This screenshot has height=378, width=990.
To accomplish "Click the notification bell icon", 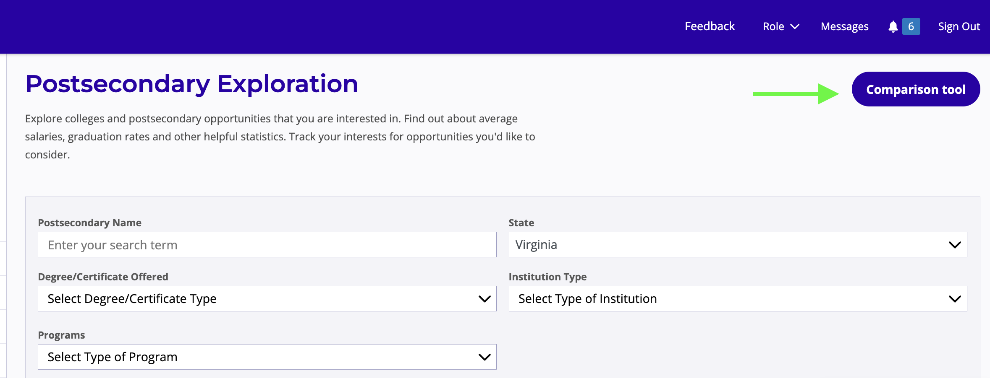I will pyautogui.click(x=893, y=27).
